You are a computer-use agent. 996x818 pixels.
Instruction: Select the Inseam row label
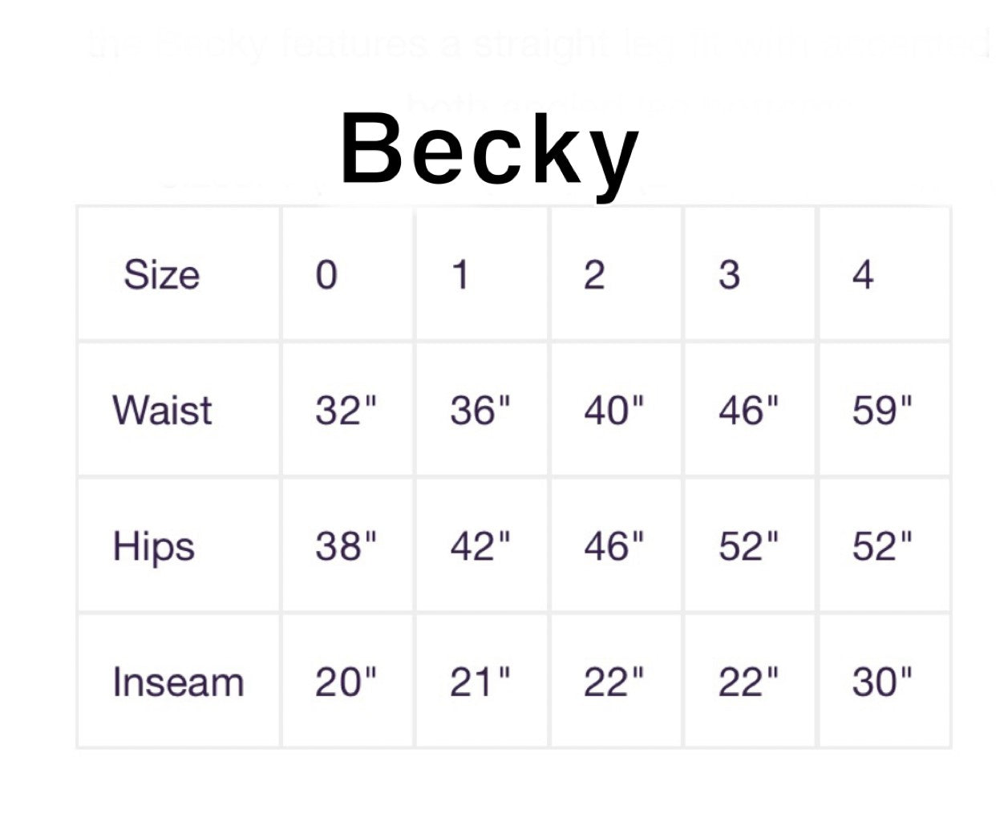[178, 682]
